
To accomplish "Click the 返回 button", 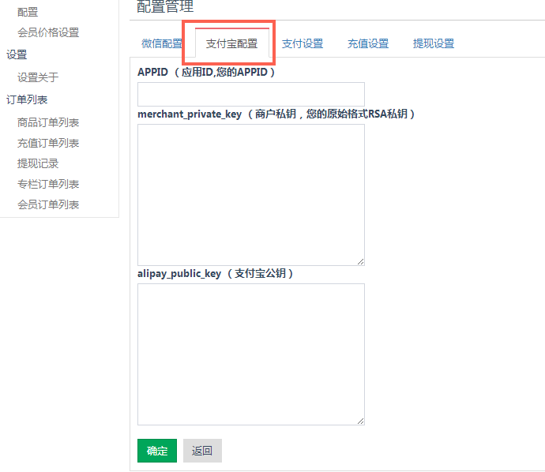I will pos(202,451).
